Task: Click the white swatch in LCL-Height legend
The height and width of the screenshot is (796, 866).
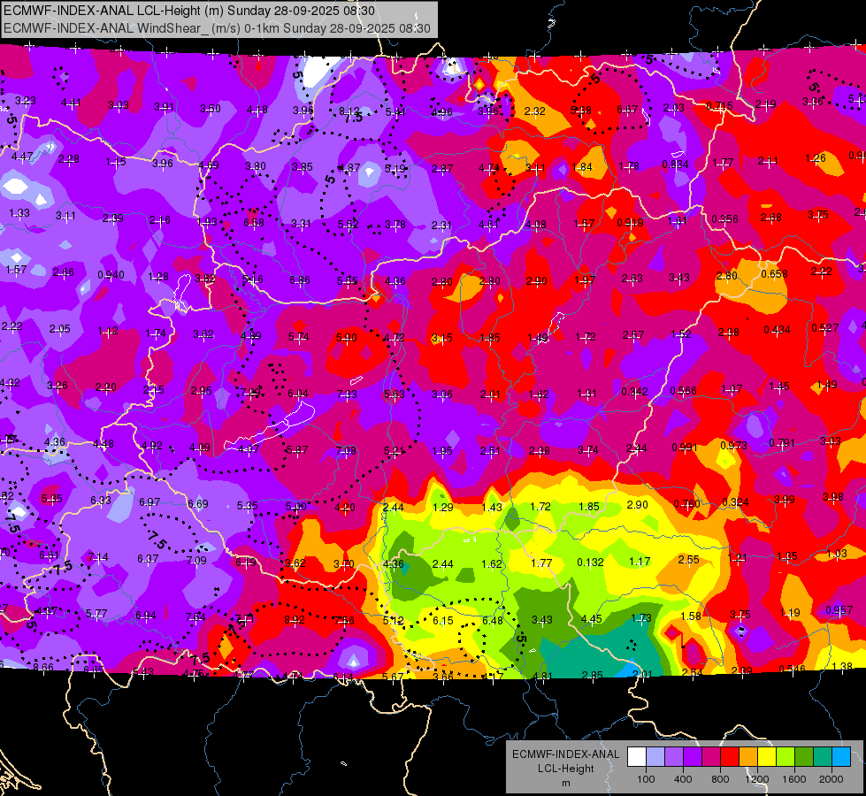Action: pyautogui.click(x=637, y=757)
